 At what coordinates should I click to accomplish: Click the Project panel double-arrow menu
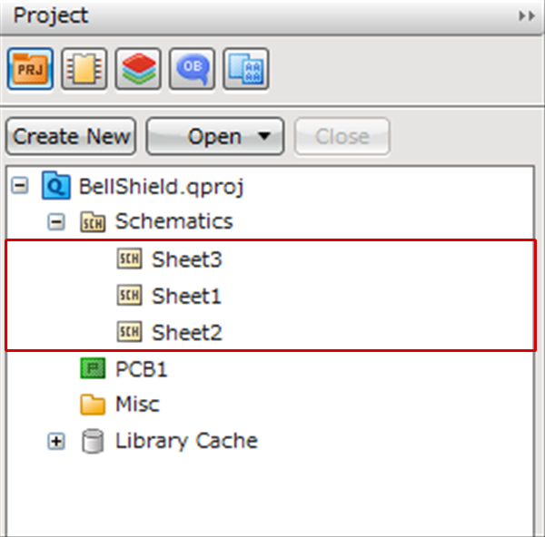[526, 16]
